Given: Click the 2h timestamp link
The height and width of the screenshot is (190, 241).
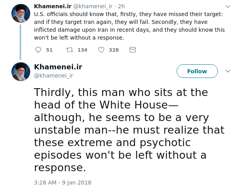Looking at the screenshot, I should click(x=121, y=6).
